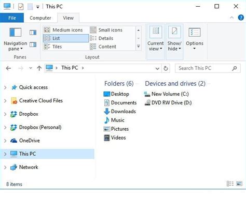
Task: Expand the Network tree node
Action: [5, 167]
